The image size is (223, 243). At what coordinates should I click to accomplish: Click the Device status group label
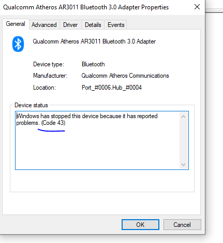click(x=31, y=105)
